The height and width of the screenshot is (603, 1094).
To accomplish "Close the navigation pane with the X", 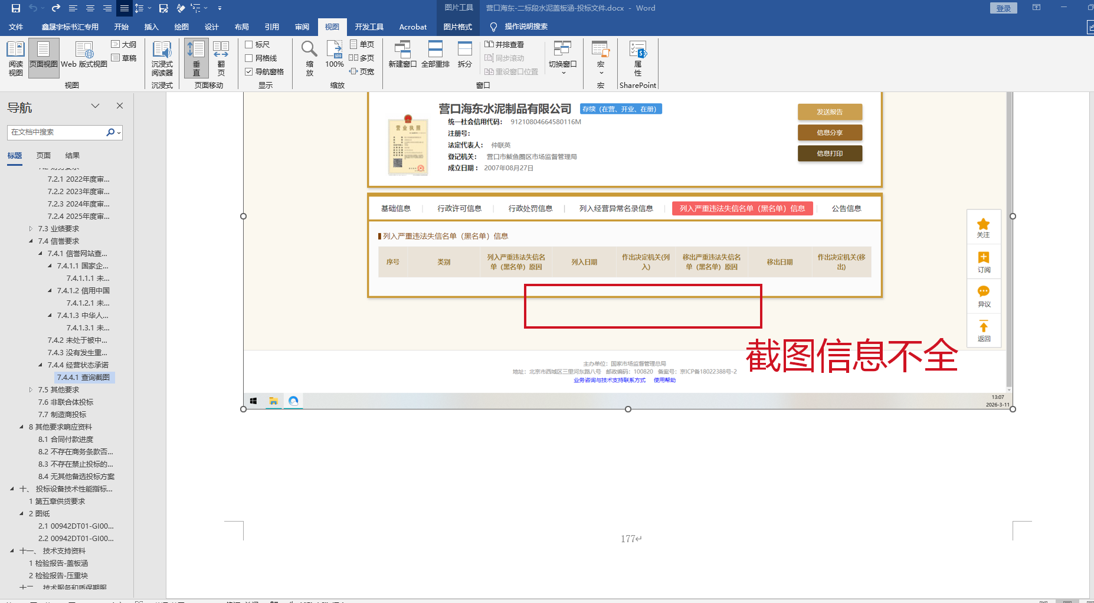I will point(120,106).
